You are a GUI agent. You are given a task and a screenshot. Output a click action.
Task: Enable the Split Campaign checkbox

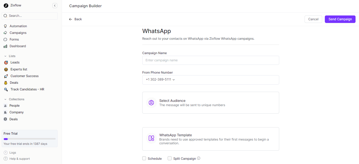point(169,158)
